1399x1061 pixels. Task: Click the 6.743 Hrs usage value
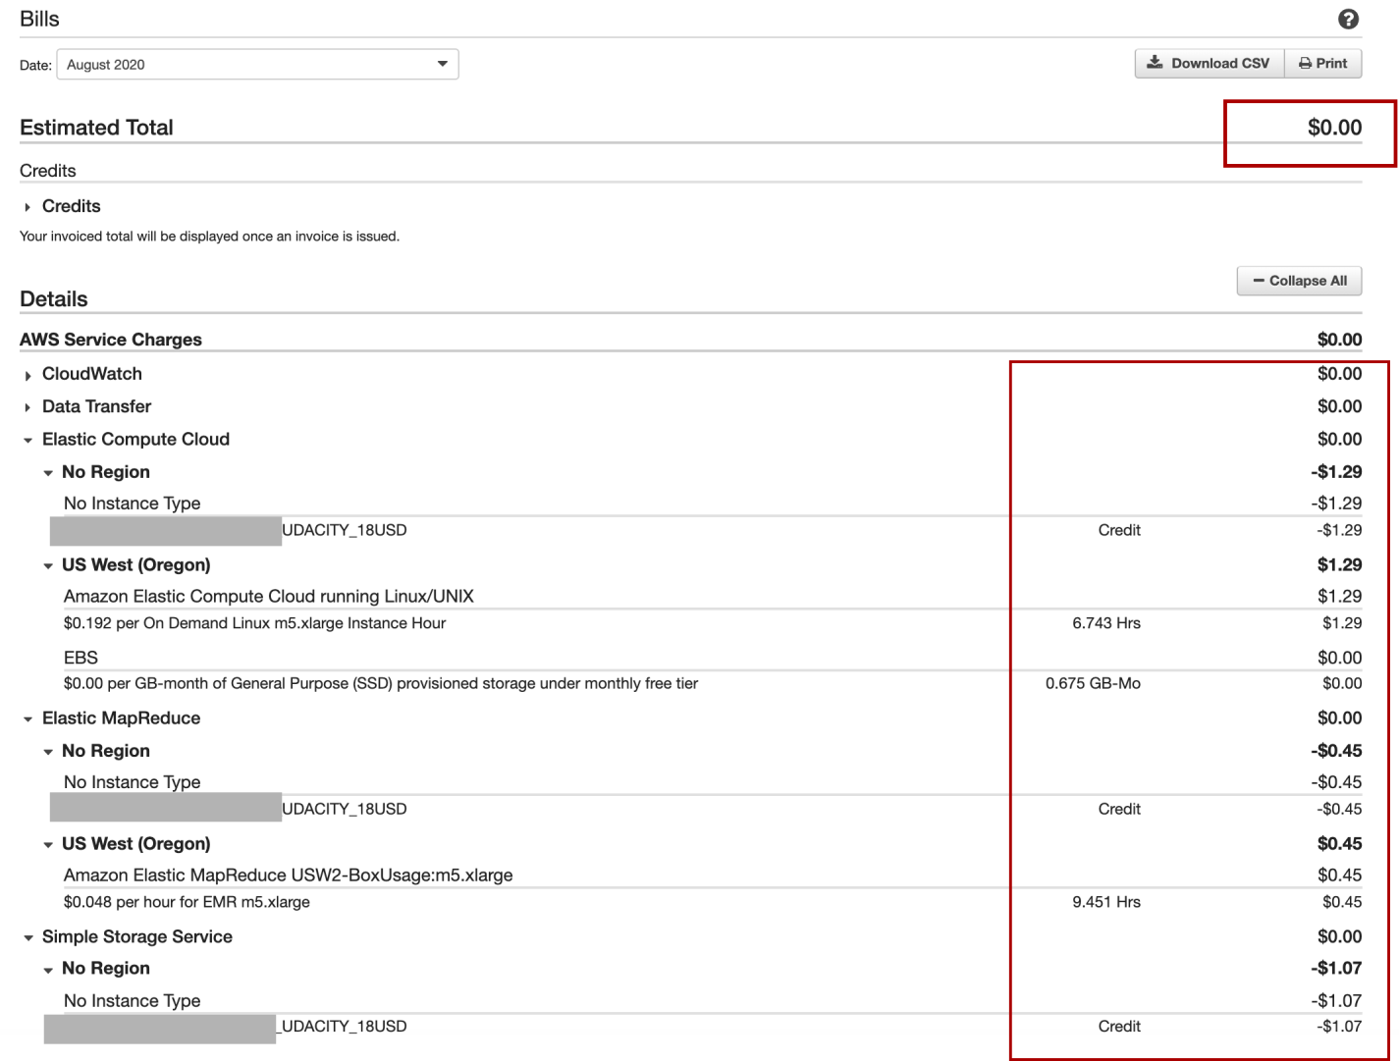tap(1106, 623)
